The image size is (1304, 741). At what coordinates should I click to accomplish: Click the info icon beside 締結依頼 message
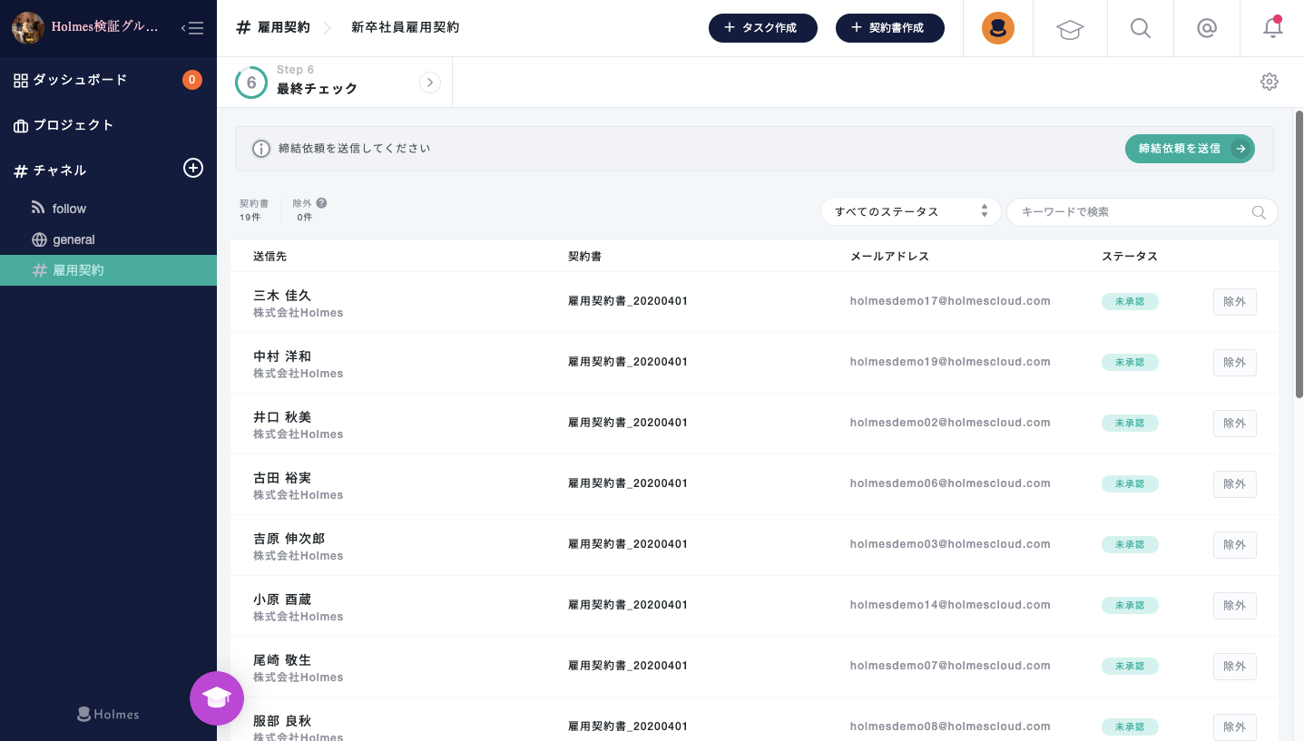click(261, 149)
